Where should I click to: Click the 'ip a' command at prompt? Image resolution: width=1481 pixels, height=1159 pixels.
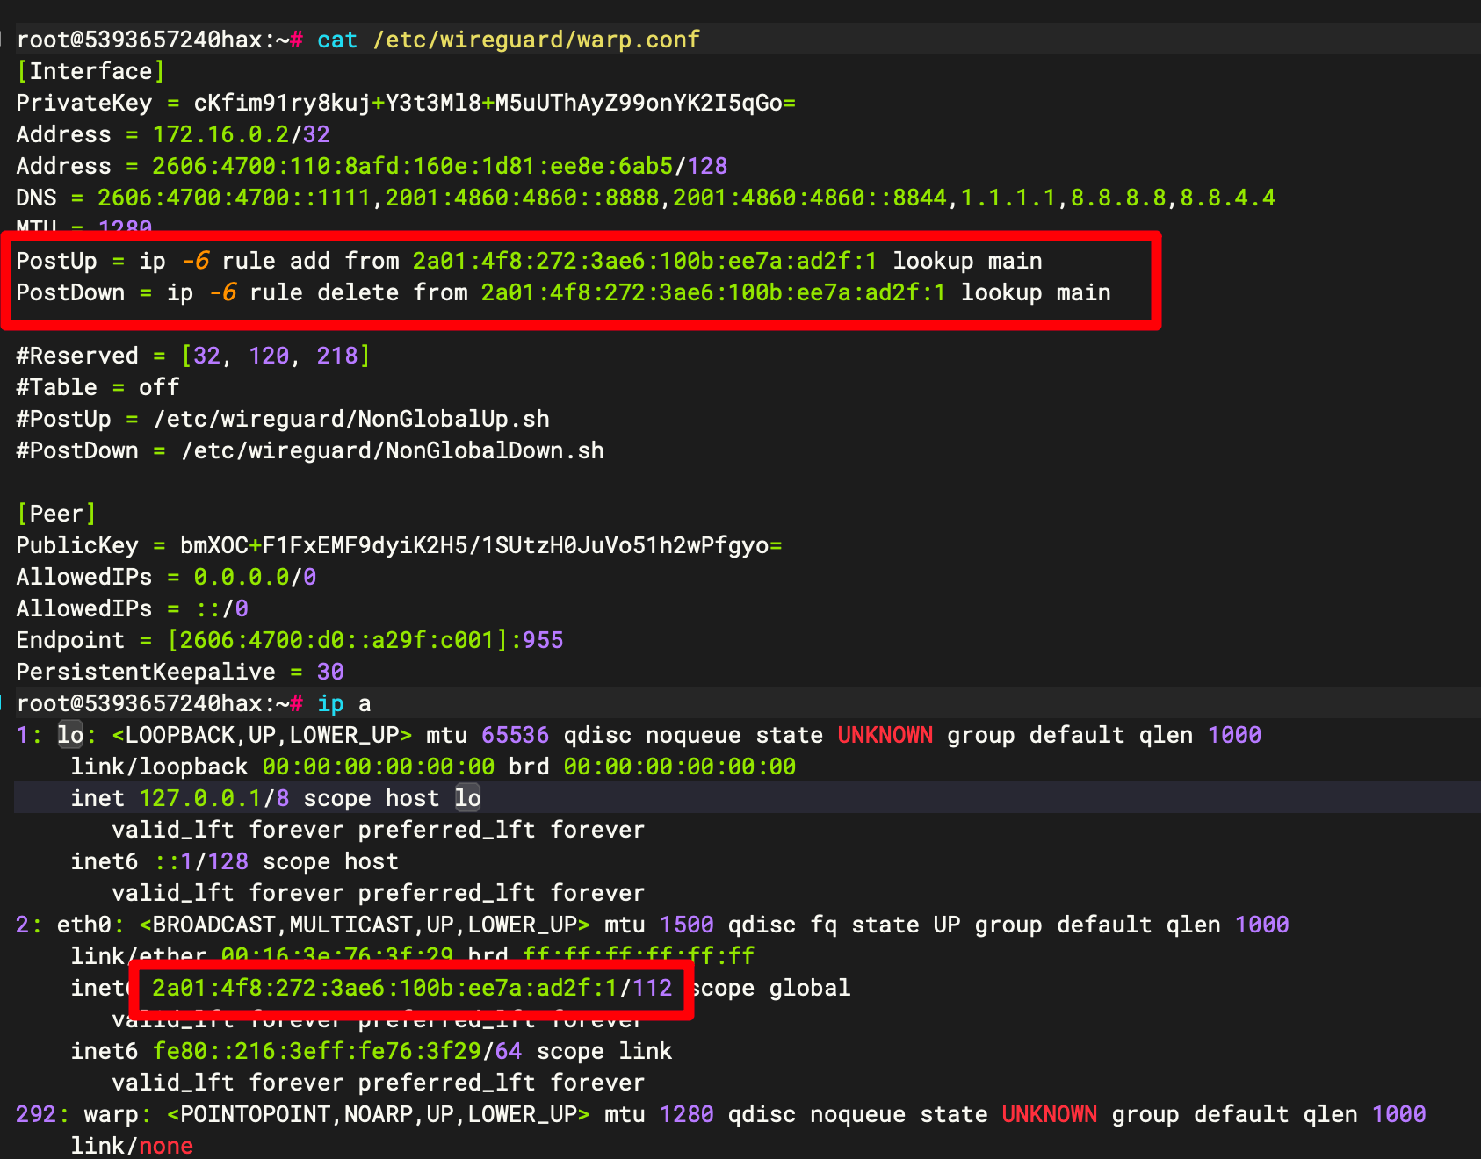344,703
